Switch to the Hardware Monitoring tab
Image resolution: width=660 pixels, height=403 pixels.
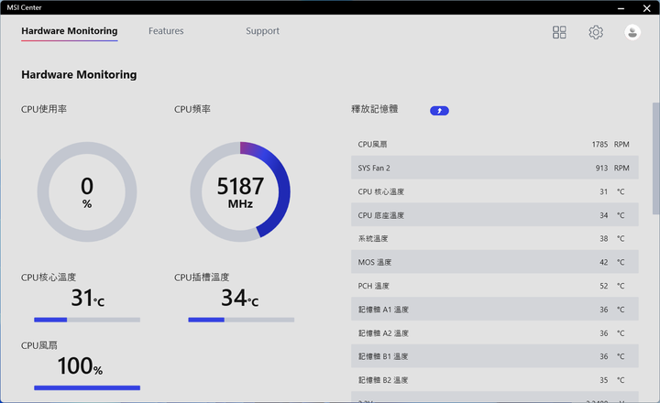70,31
